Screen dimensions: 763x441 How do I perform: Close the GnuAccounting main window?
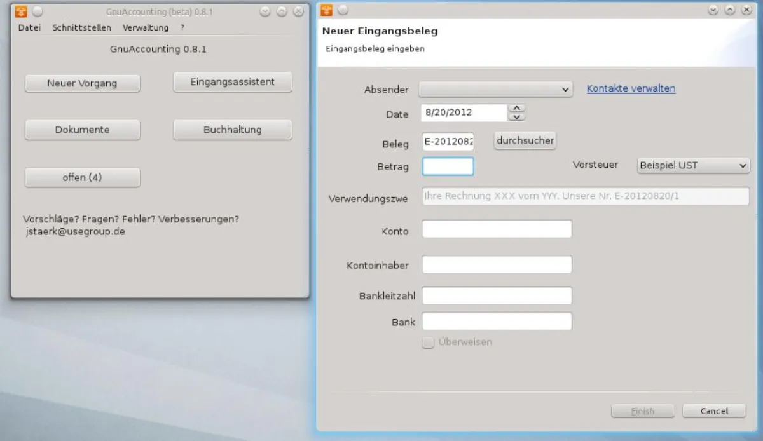[x=298, y=11]
